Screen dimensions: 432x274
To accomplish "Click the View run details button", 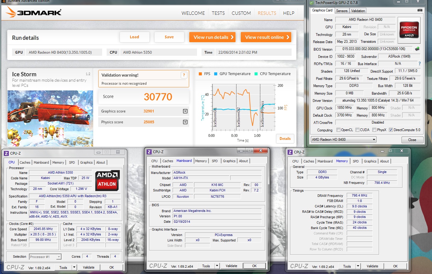I will pos(212,37).
